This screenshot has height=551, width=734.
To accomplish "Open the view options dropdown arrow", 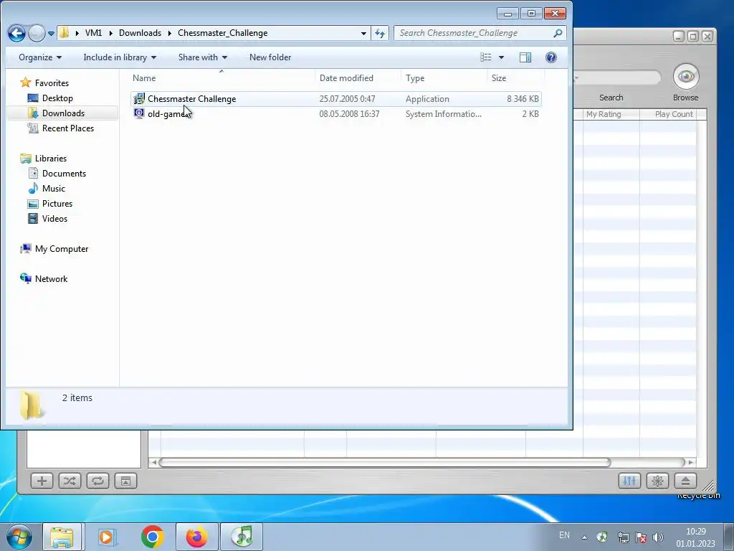I will pyautogui.click(x=501, y=57).
